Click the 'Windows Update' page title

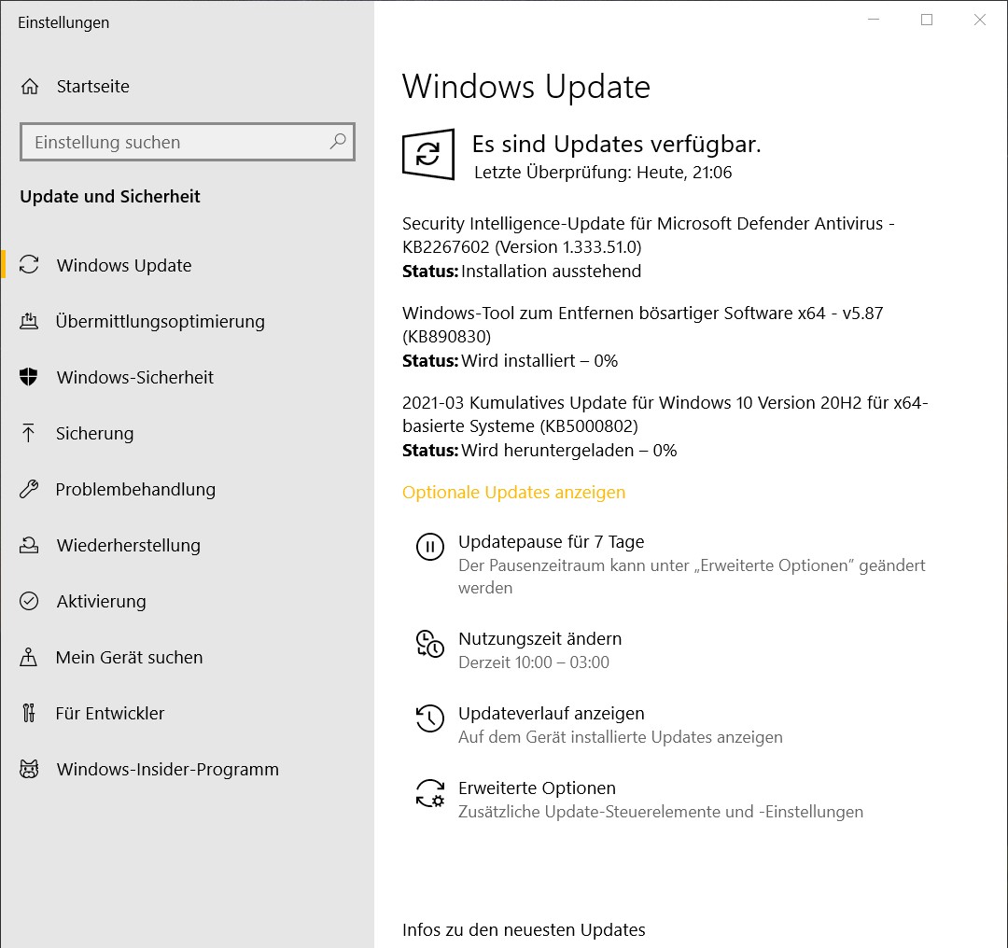(526, 86)
